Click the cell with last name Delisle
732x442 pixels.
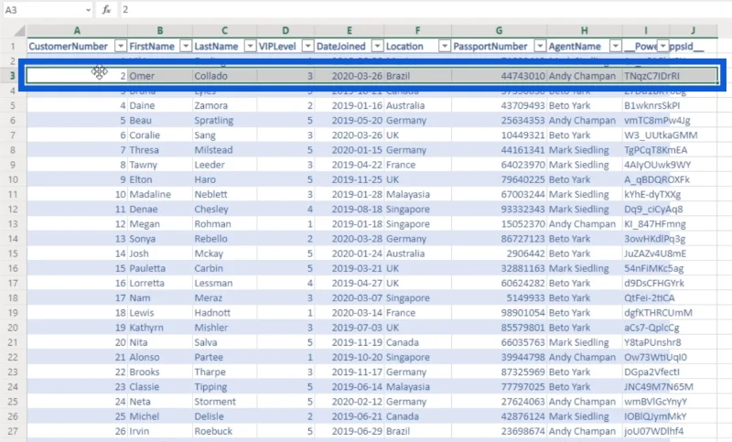pos(224,416)
